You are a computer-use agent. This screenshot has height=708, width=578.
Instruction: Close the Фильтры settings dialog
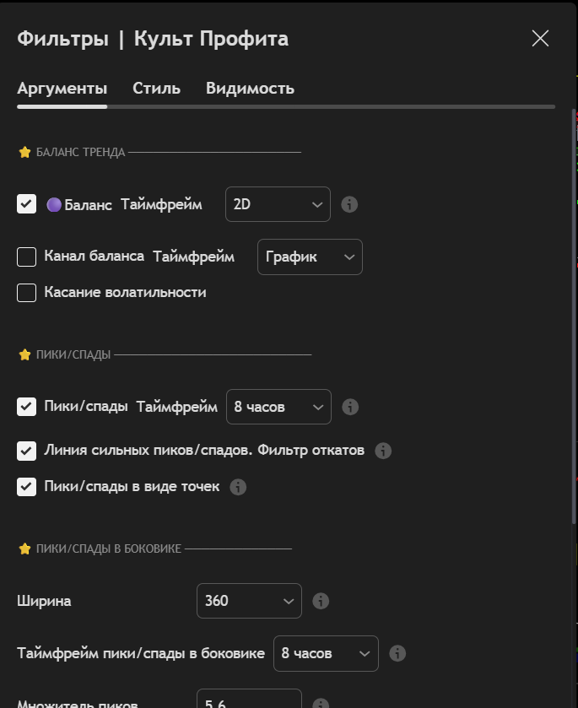[x=540, y=38]
